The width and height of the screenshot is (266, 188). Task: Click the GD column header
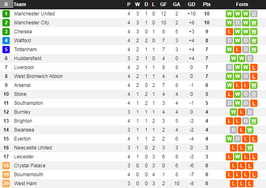tap(191, 4)
